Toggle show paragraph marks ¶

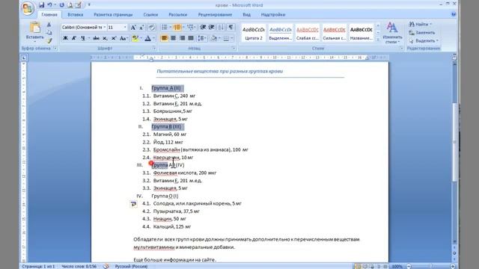pos(231,28)
